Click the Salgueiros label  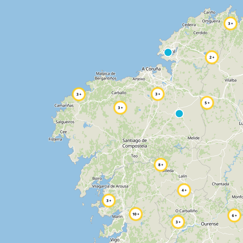[65, 122]
